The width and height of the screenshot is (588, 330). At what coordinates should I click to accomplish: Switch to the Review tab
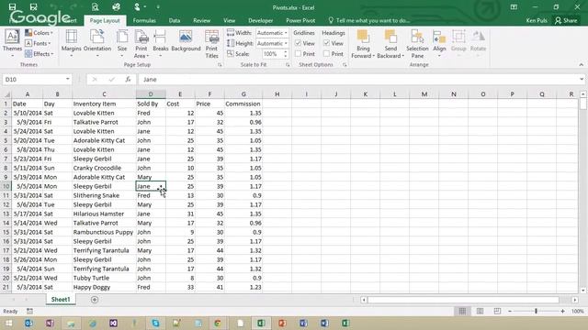tap(202, 20)
